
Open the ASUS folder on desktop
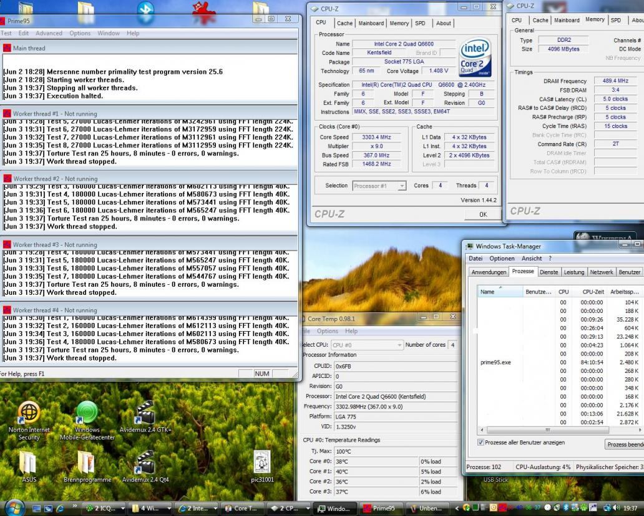(29, 467)
